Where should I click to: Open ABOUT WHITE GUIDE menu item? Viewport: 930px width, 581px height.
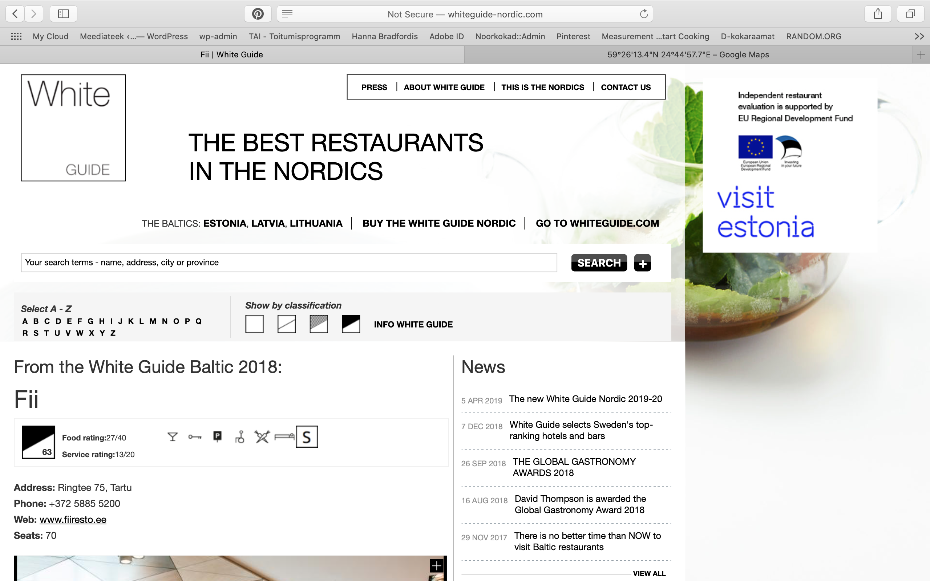pos(444,87)
